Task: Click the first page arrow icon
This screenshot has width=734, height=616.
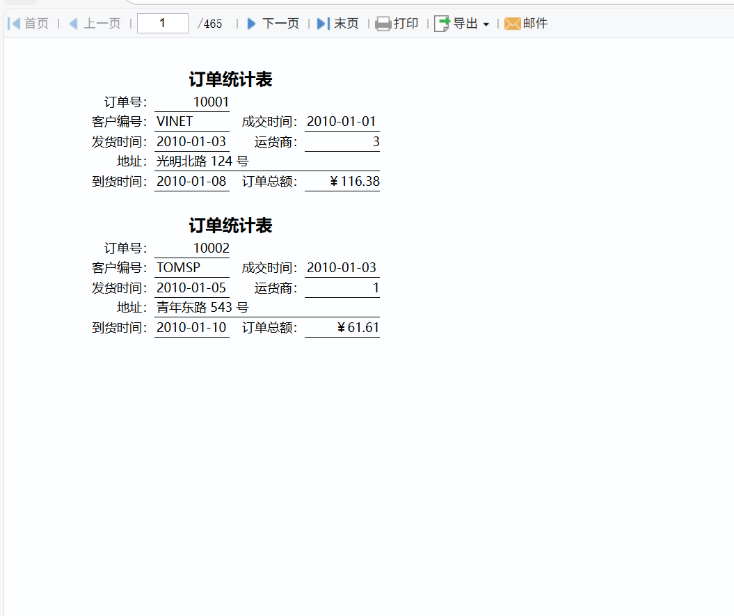Action: pos(13,24)
